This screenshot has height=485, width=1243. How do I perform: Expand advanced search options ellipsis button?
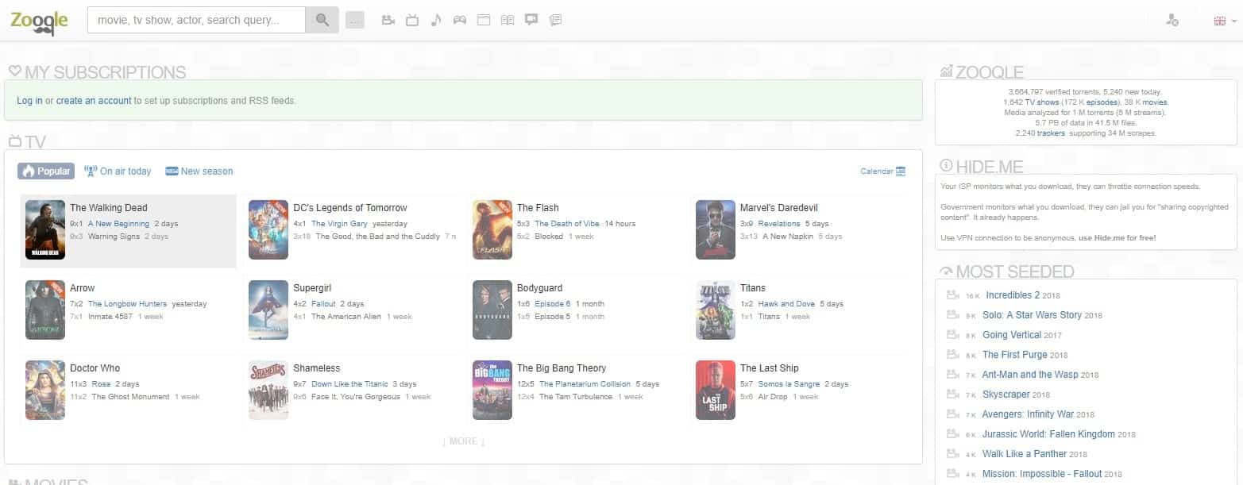[355, 21]
